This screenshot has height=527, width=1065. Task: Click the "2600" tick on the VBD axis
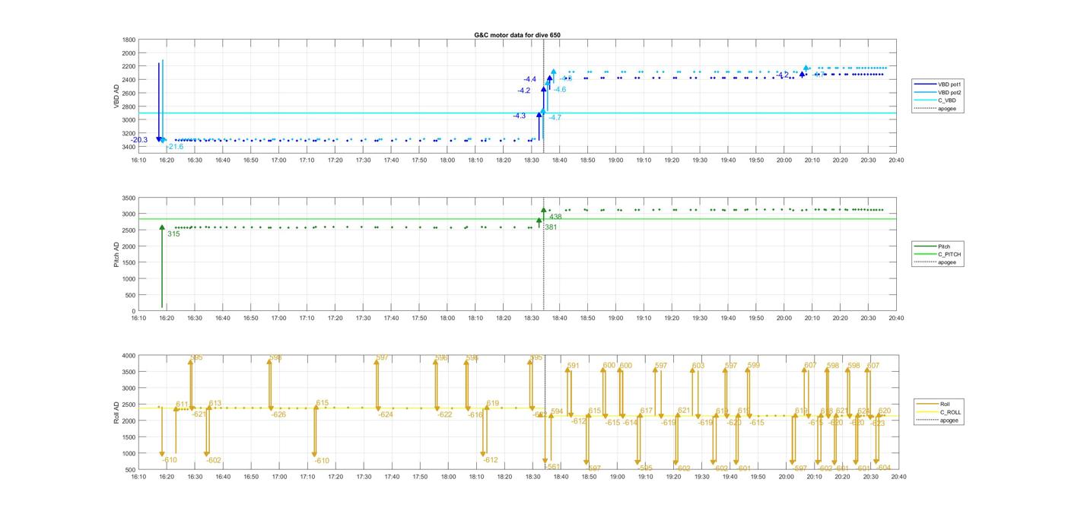(x=129, y=94)
